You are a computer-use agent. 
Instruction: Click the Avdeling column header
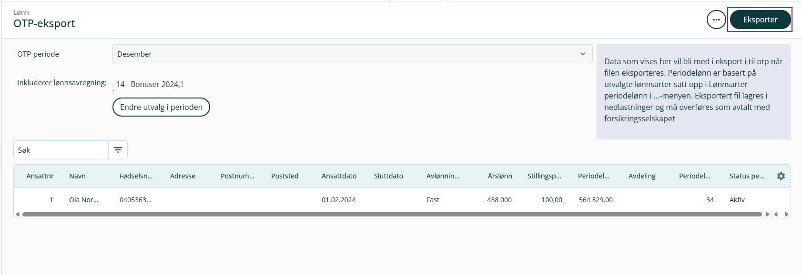coord(641,176)
